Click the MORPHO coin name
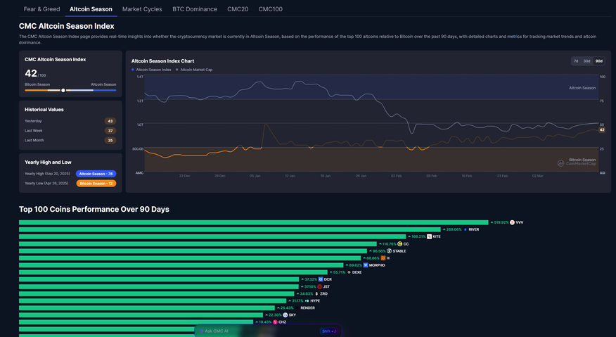This screenshot has height=337, width=616. pyautogui.click(x=377, y=265)
